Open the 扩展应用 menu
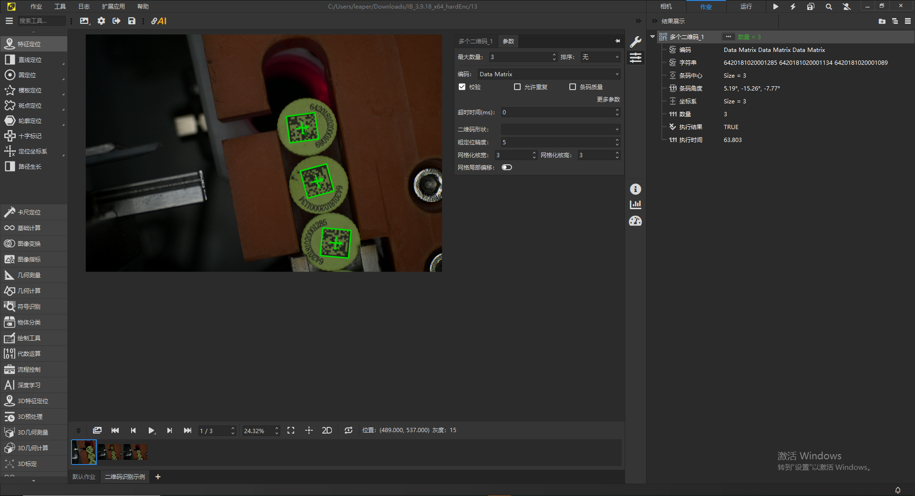 (113, 7)
